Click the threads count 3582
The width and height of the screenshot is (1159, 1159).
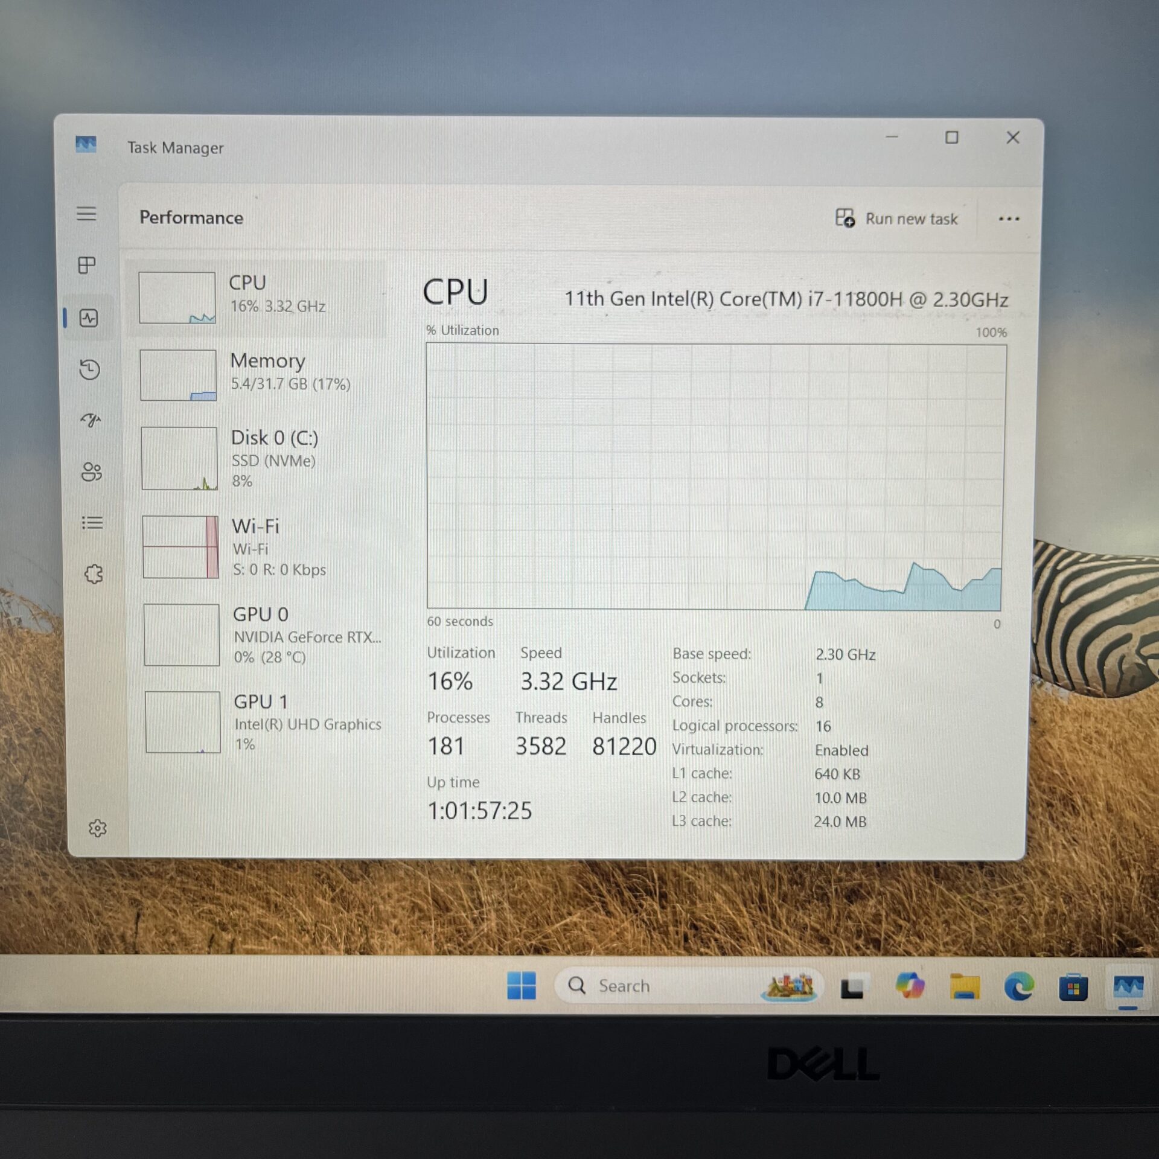coord(541,746)
